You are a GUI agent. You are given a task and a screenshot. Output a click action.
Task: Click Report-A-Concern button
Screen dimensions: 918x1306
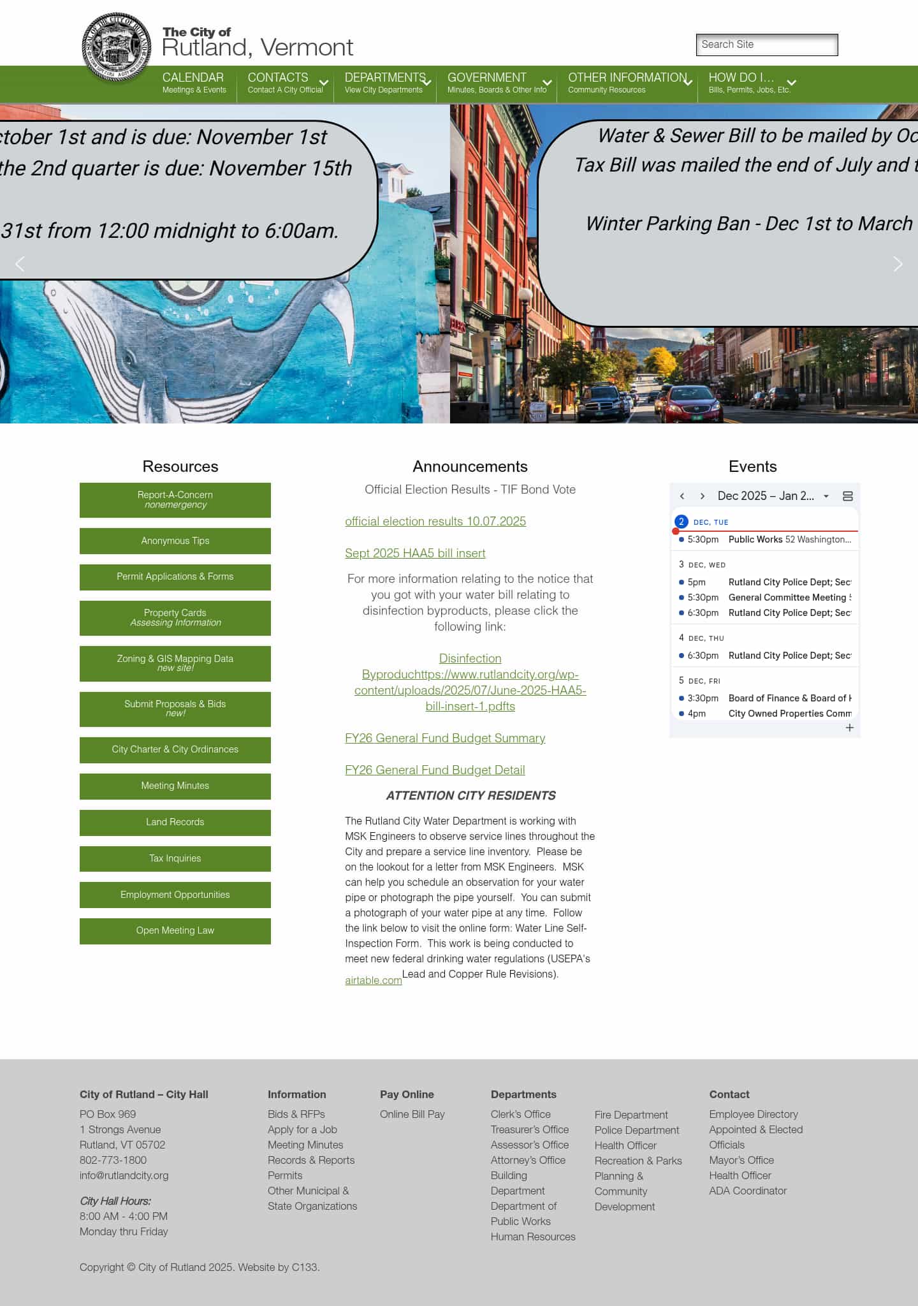[175, 500]
